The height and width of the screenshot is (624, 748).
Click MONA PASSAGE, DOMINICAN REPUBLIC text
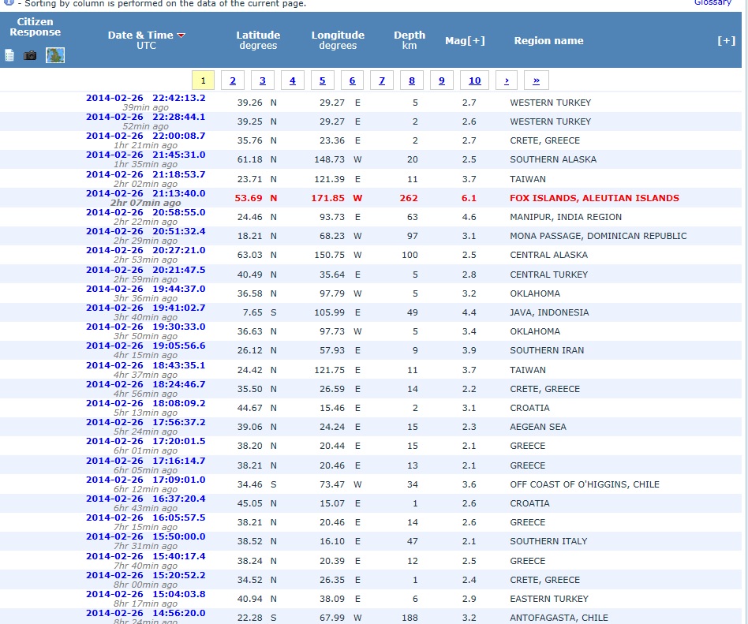point(598,236)
